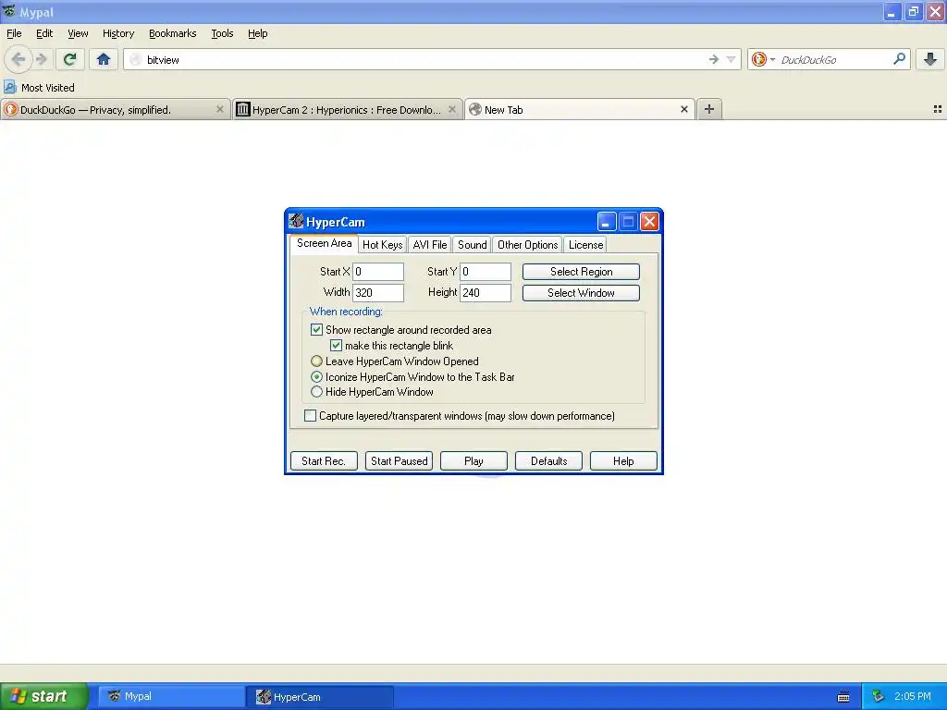The image size is (947, 710).
Task: Switch to the License tab
Action: point(585,244)
